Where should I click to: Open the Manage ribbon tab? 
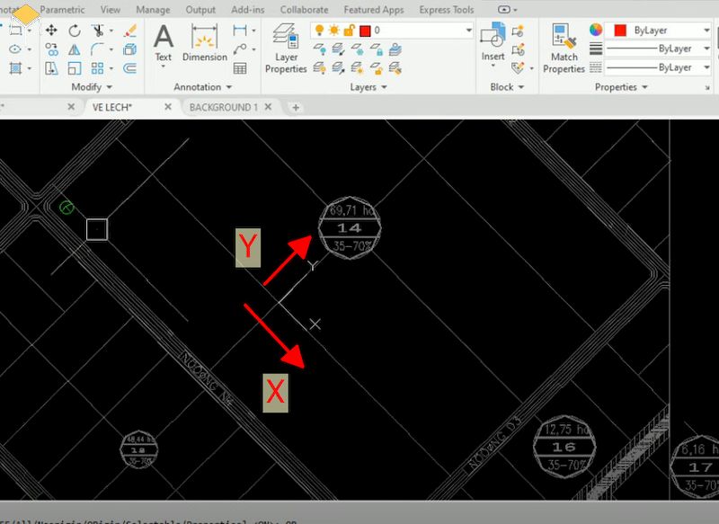tap(153, 10)
